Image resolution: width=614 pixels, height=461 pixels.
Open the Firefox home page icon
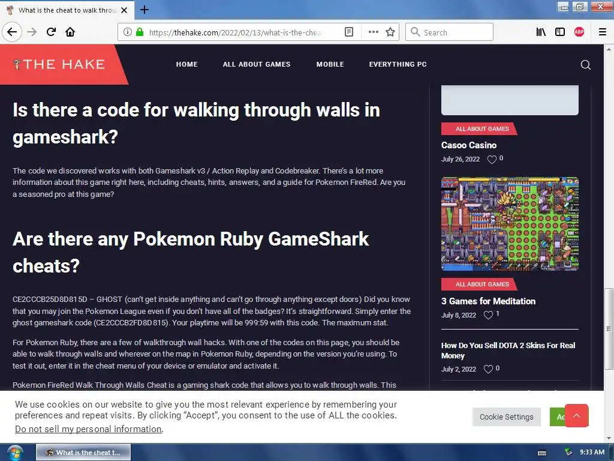click(x=70, y=32)
